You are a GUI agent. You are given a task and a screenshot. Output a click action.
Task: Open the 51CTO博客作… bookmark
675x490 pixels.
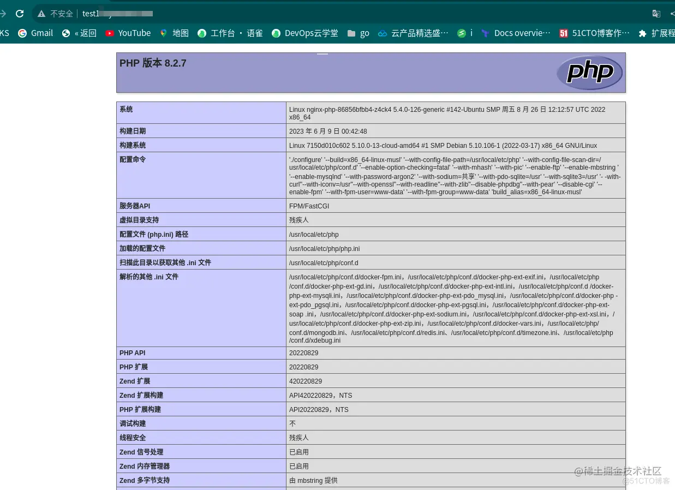pos(594,33)
